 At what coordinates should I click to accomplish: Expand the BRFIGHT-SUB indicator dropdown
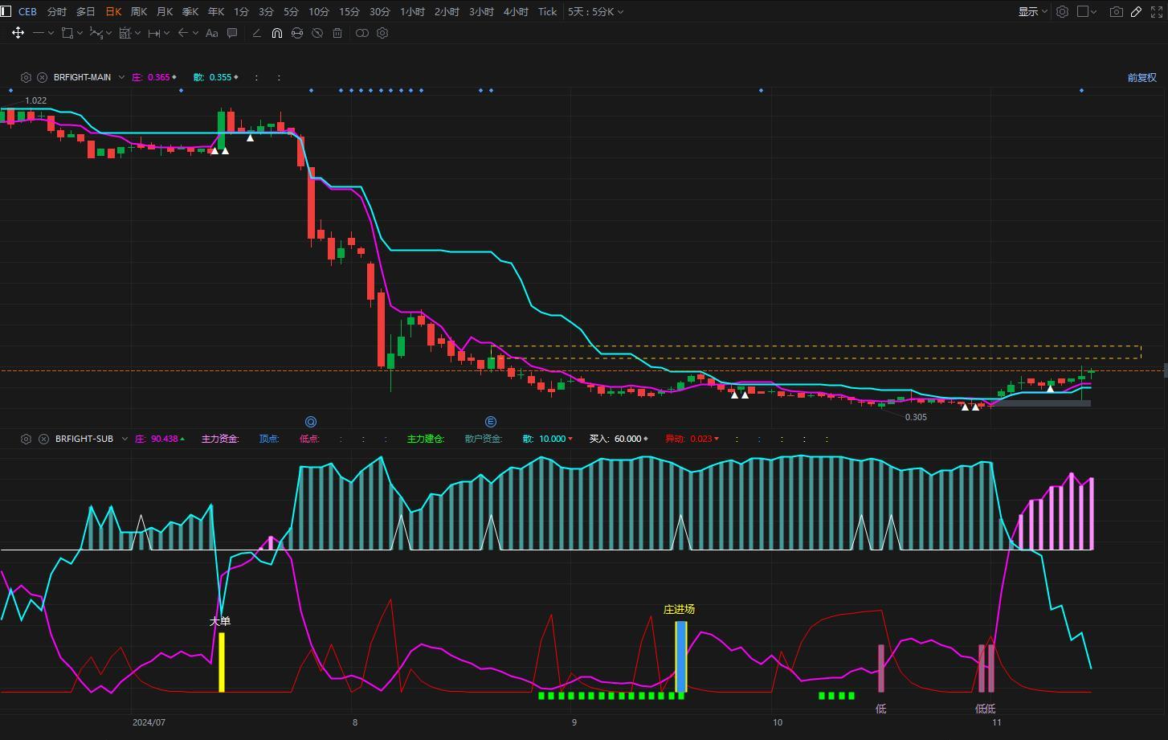[125, 439]
